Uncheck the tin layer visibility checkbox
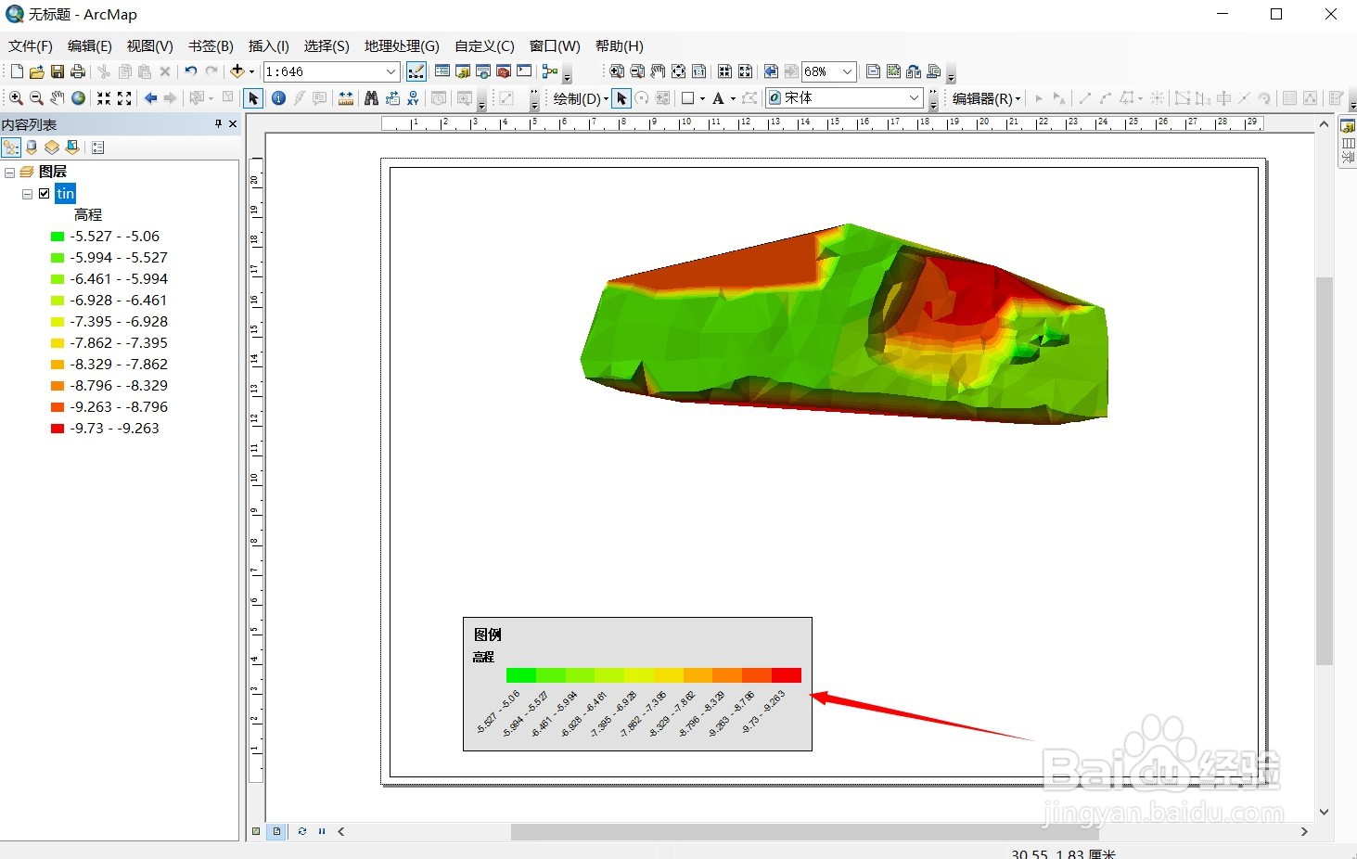This screenshot has height=859, width=1357. click(x=44, y=194)
